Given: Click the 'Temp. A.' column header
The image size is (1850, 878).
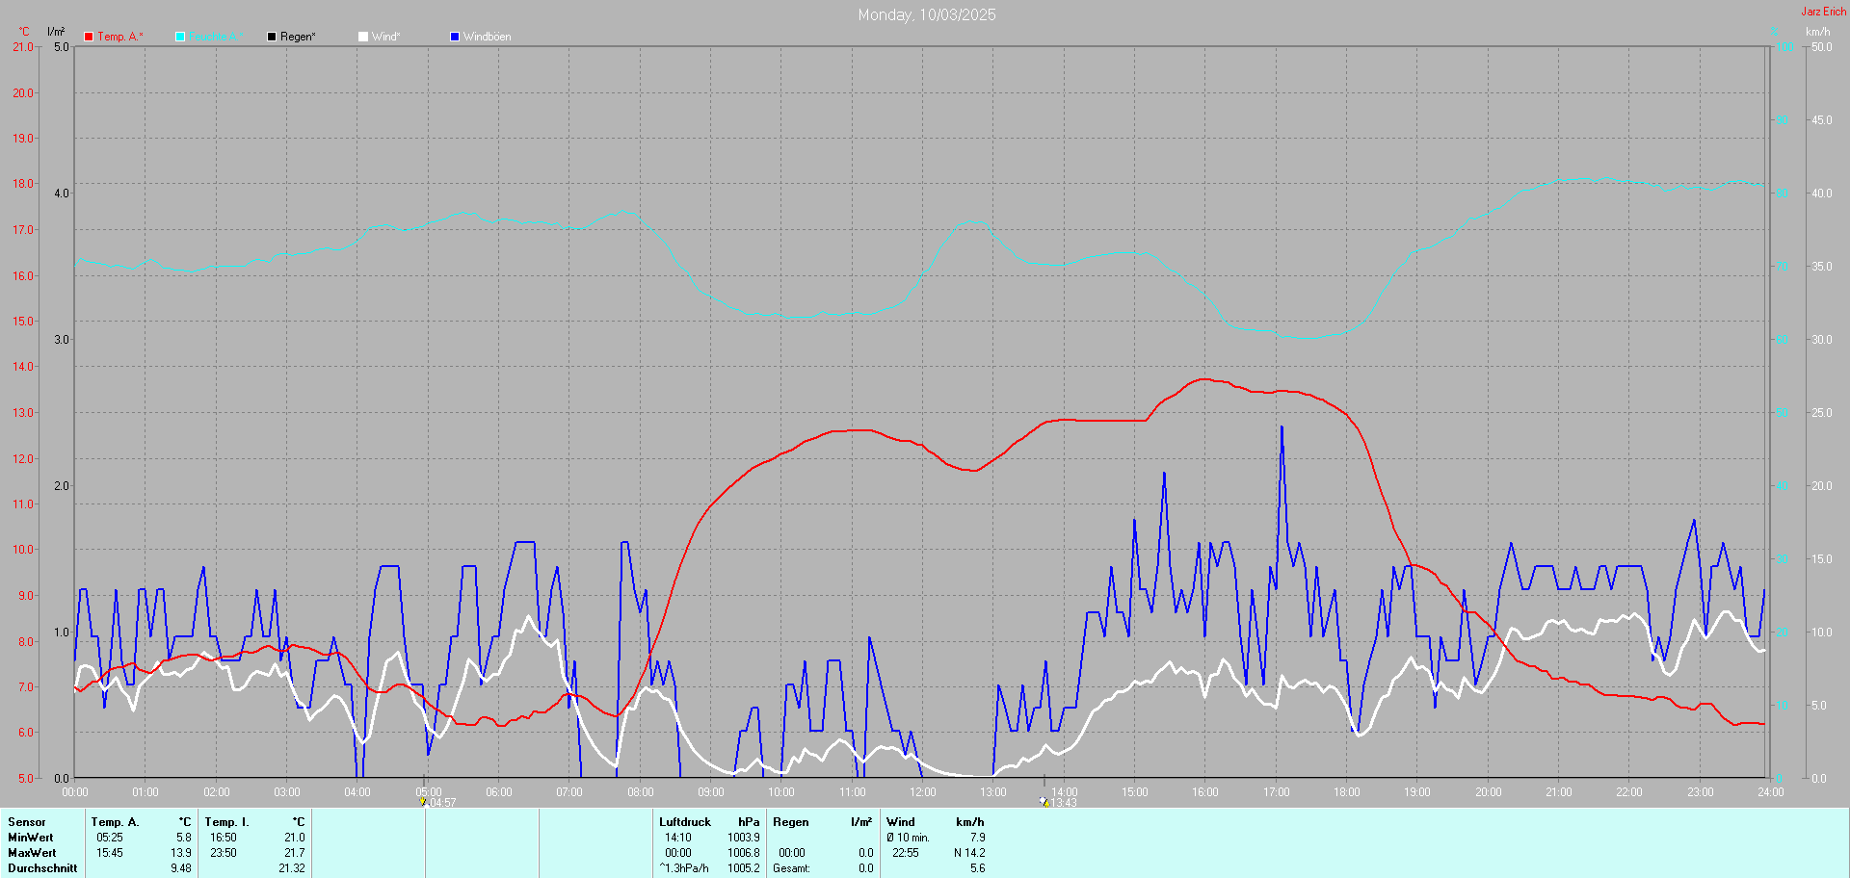Looking at the screenshot, I should (x=116, y=822).
